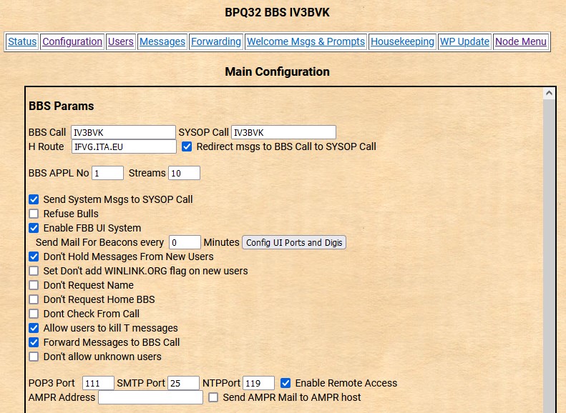Go to the Configuration page

(72, 41)
